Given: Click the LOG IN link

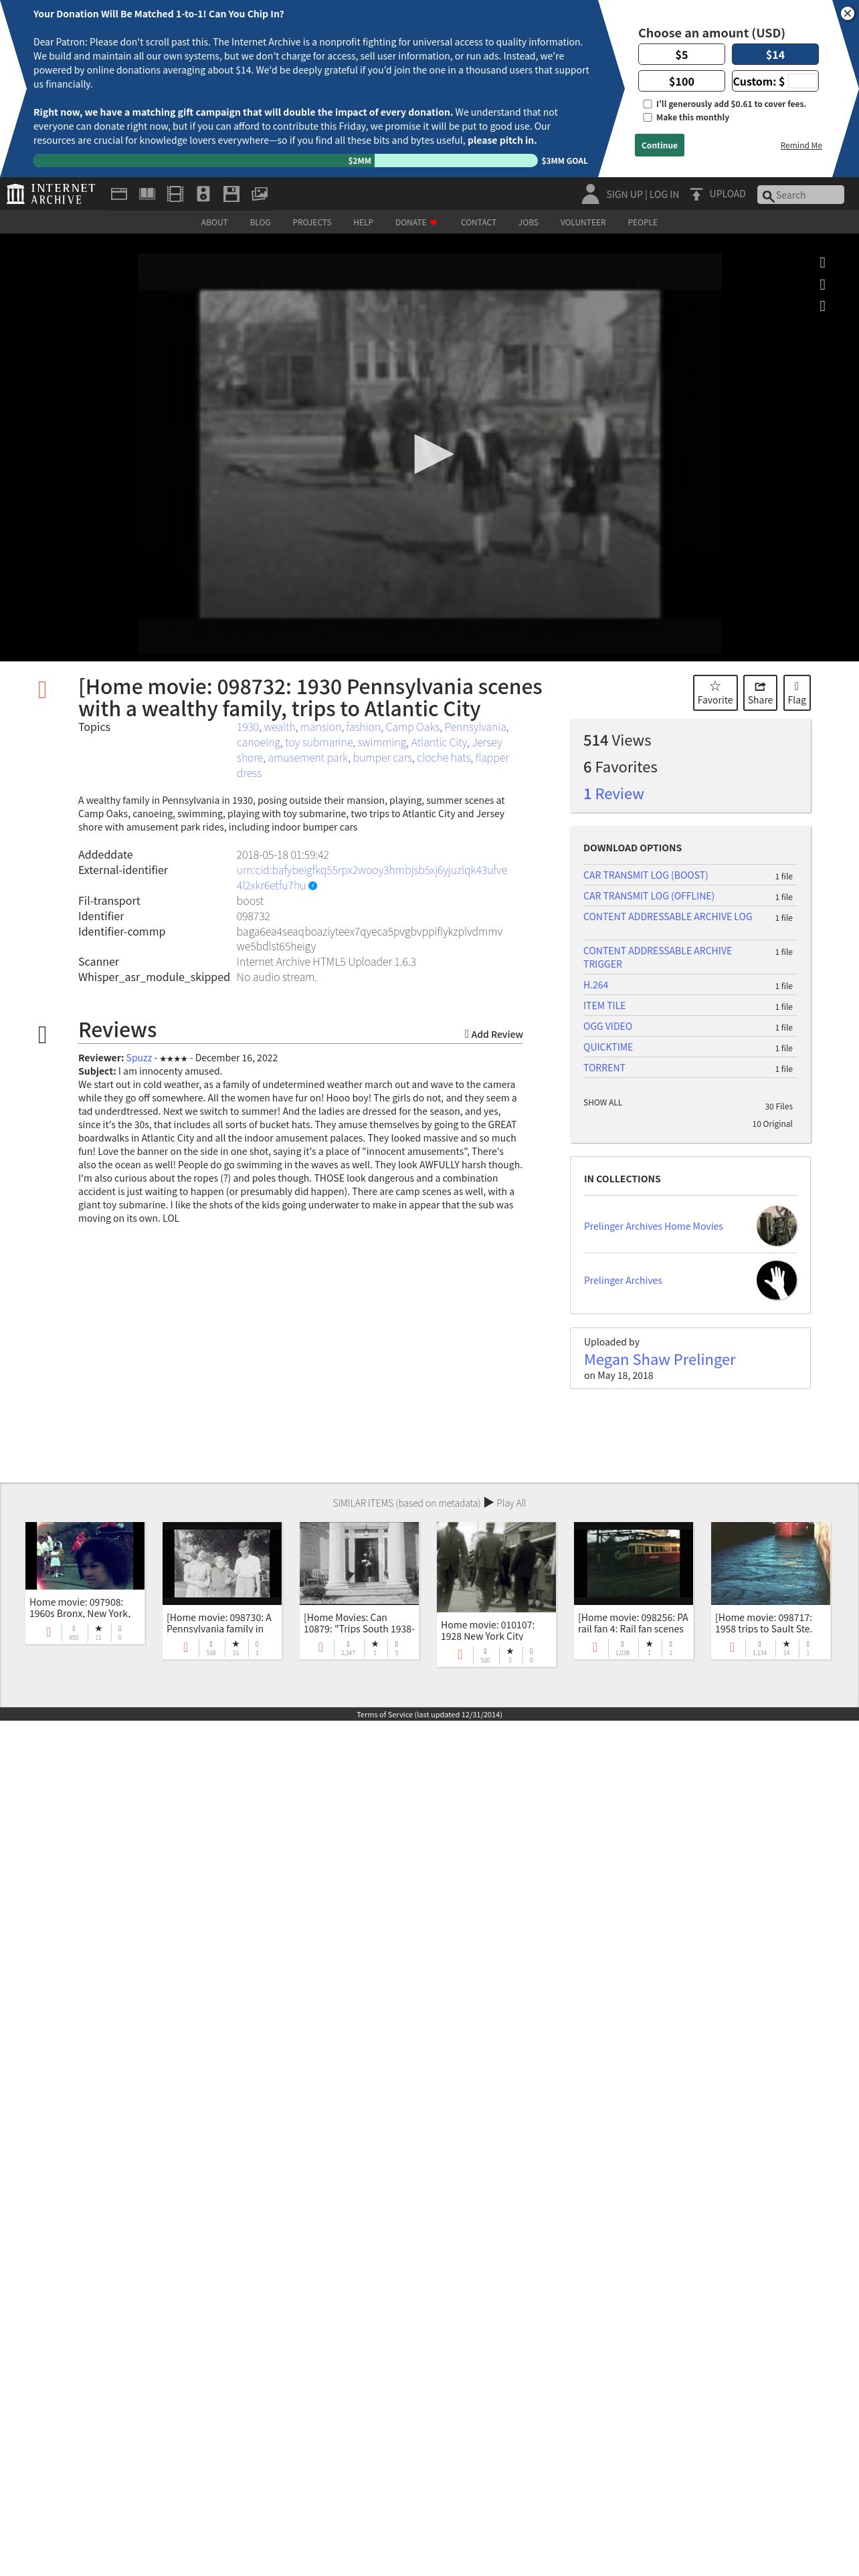Looking at the screenshot, I should click(x=664, y=195).
